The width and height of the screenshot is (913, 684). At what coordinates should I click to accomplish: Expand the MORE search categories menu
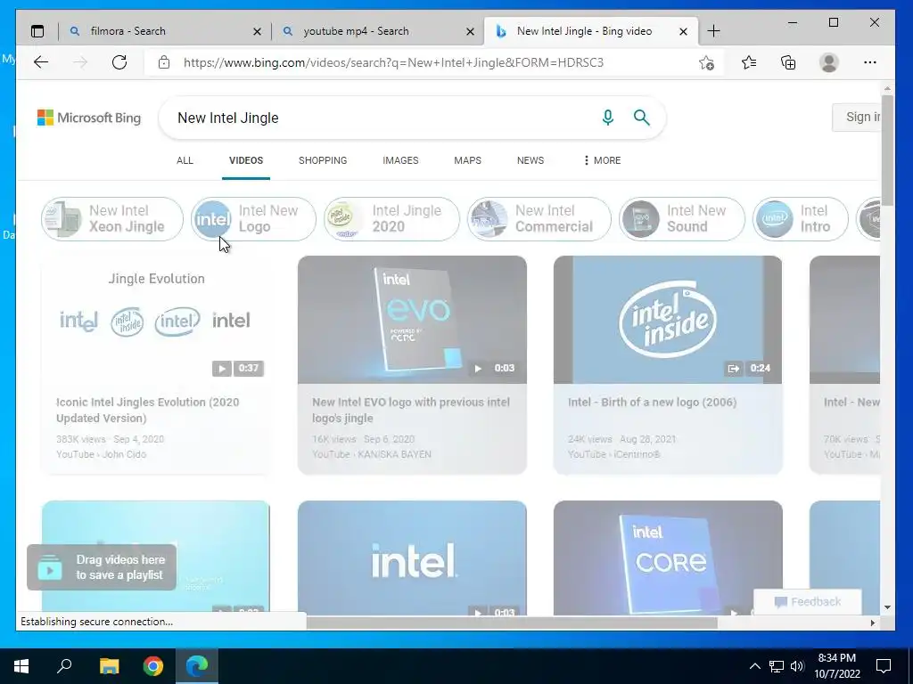click(602, 160)
